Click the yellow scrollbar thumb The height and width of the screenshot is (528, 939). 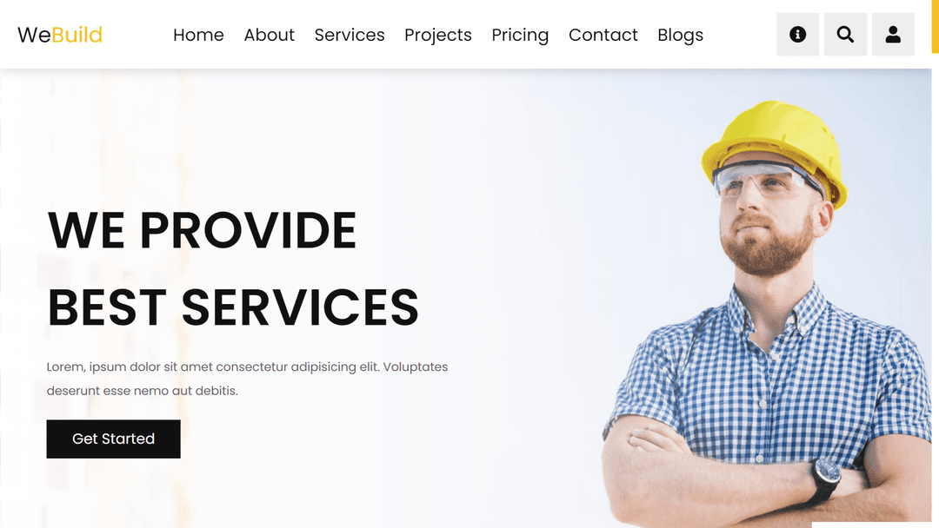(935, 26)
